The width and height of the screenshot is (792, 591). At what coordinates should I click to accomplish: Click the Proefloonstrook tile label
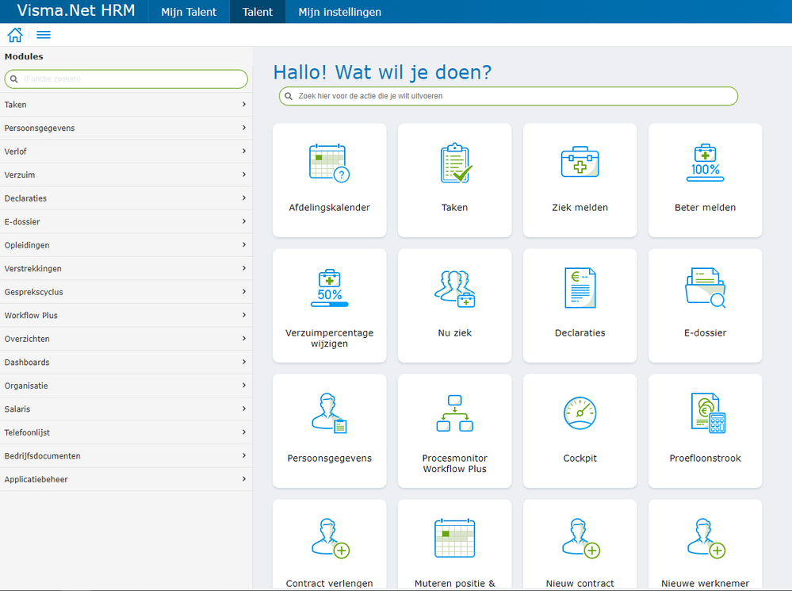point(705,458)
